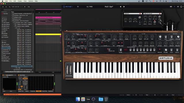The image size is (184, 103).
Task: Select Plug-Ins category in browser
Action: pos(5,30)
